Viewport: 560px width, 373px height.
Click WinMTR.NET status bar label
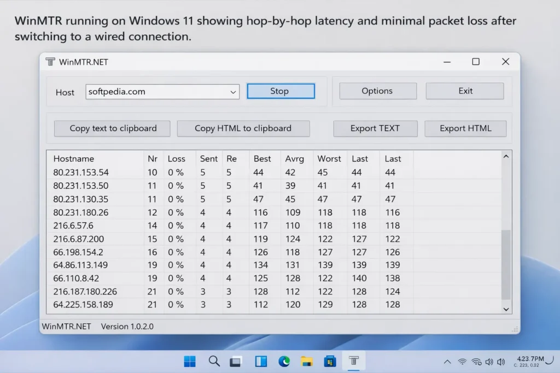pyautogui.click(x=66, y=327)
